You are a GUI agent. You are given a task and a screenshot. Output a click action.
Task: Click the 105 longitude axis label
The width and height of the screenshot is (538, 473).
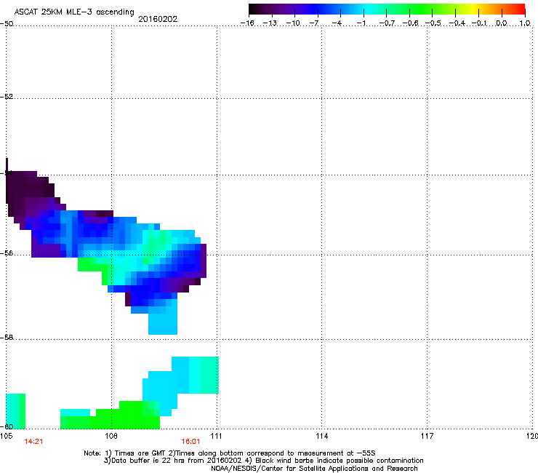pos(6,436)
